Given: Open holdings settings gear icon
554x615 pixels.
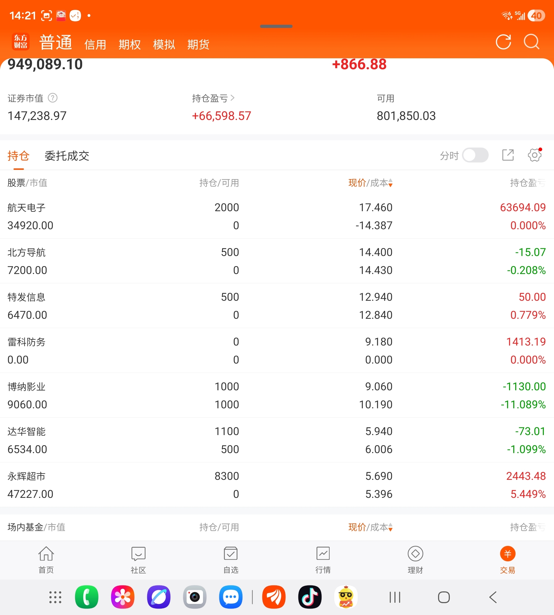Looking at the screenshot, I should [535, 155].
